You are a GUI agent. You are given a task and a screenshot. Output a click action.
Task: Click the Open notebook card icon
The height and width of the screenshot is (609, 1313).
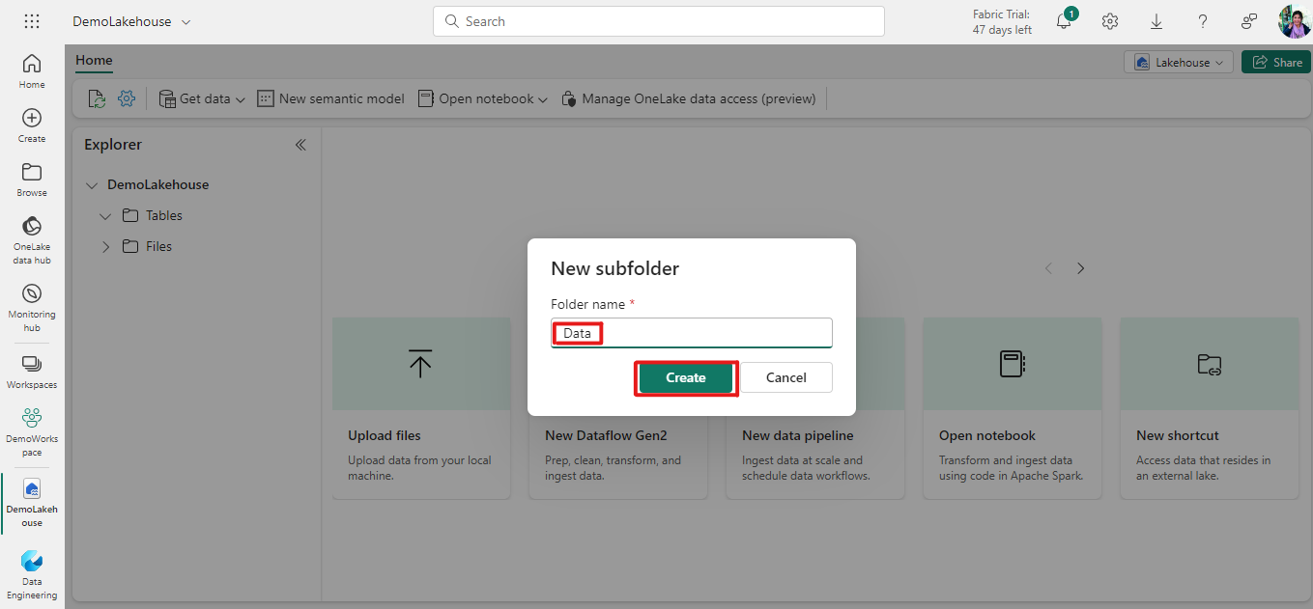1012,364
